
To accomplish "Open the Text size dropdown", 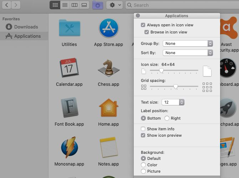I will pyautogui.click(x=173, y=102).
